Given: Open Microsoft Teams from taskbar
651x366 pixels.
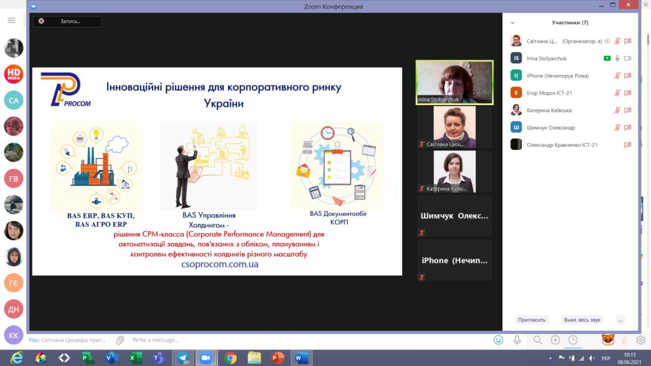Looking at the screenshot, I should coord(158,358).
